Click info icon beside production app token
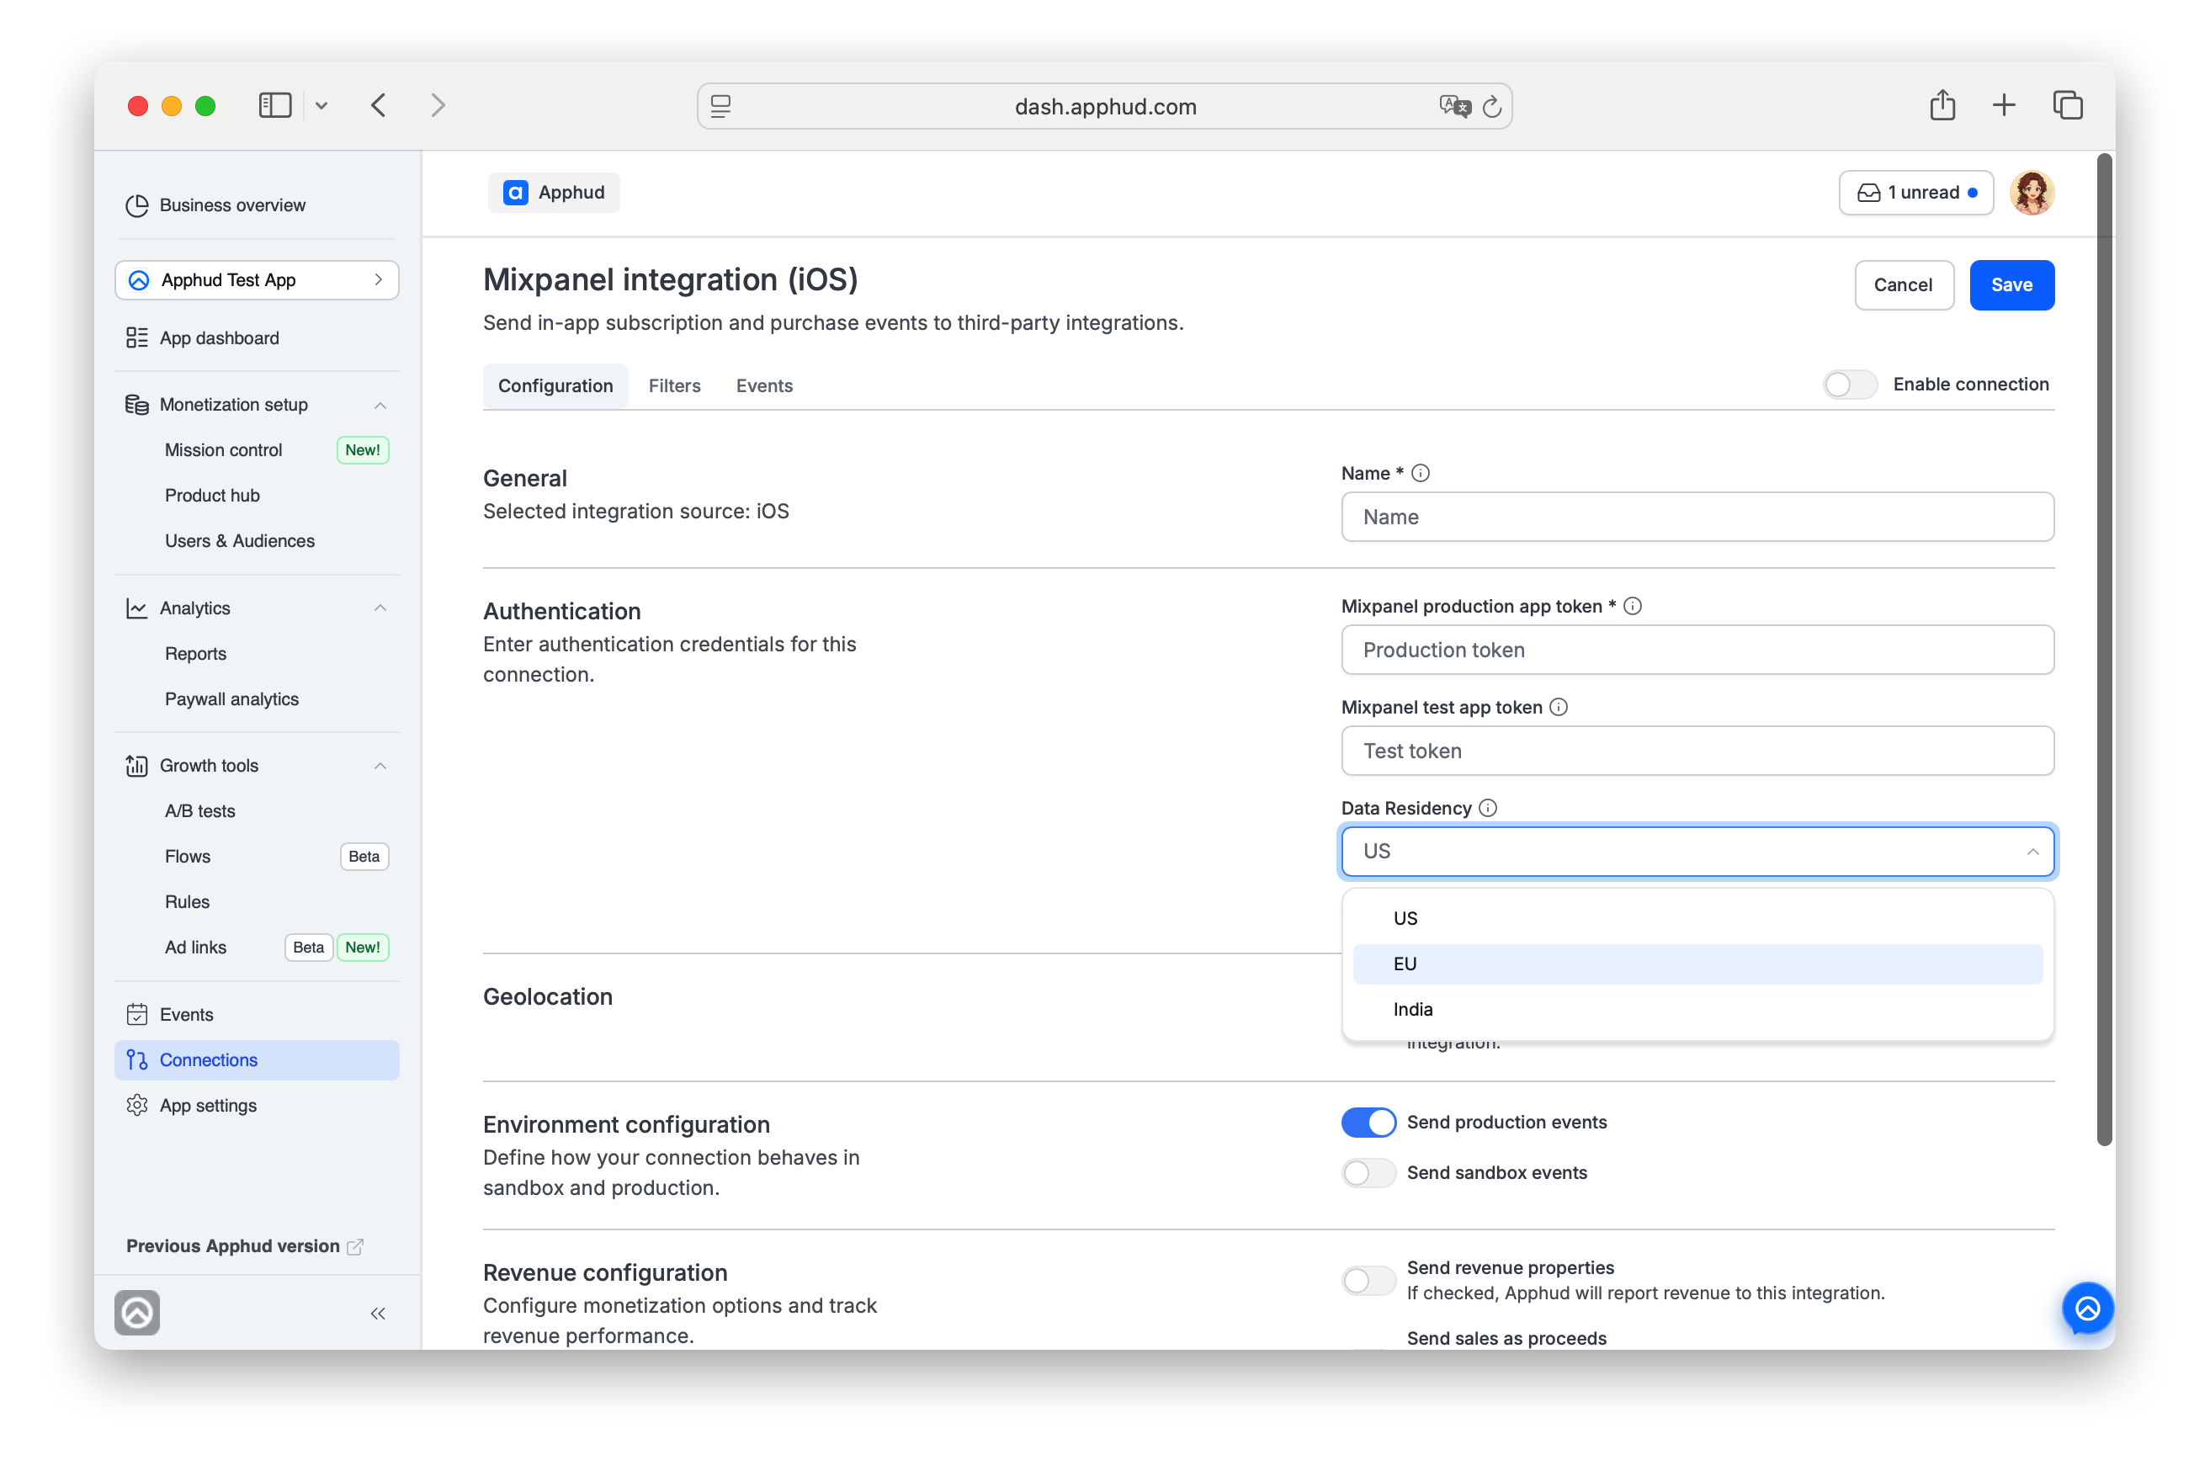Image resolution: width=2210 pixels, height=1476 pixels. 1633,606
